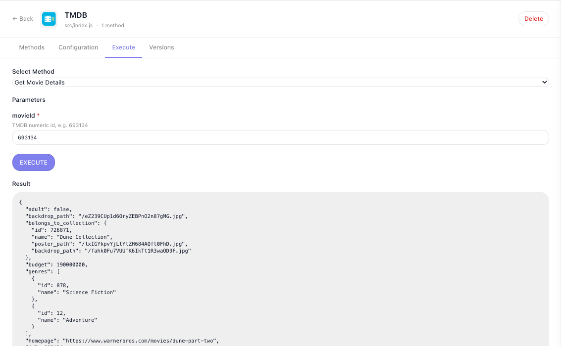Click the "adult": false line

49,209
